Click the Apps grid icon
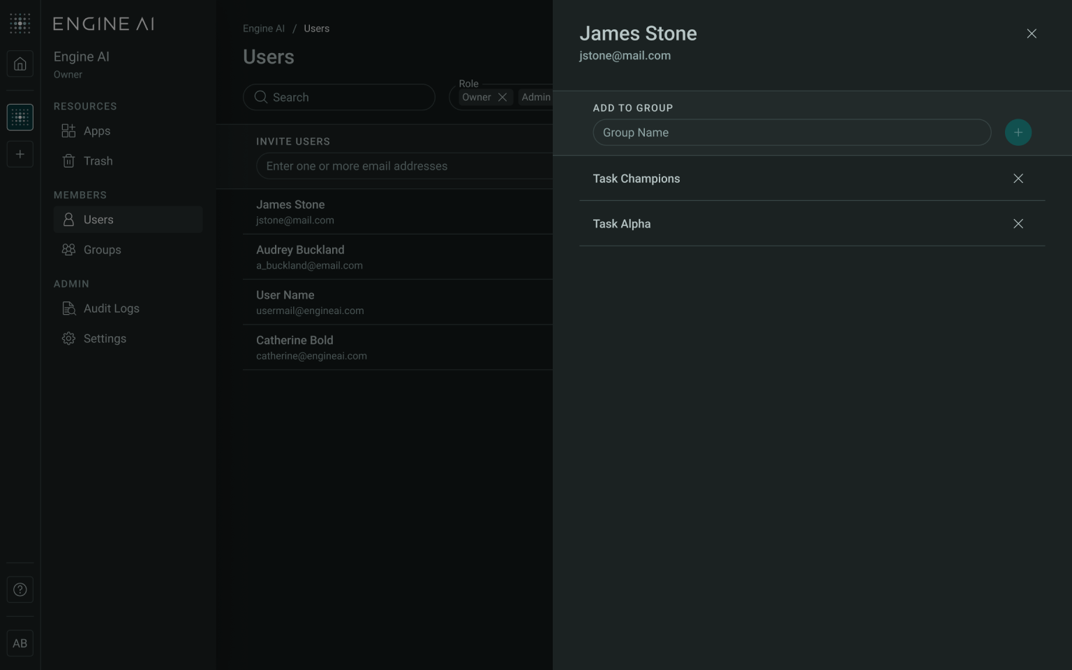The width and height of the screenshot is (1072, 670). pos(68,131)
